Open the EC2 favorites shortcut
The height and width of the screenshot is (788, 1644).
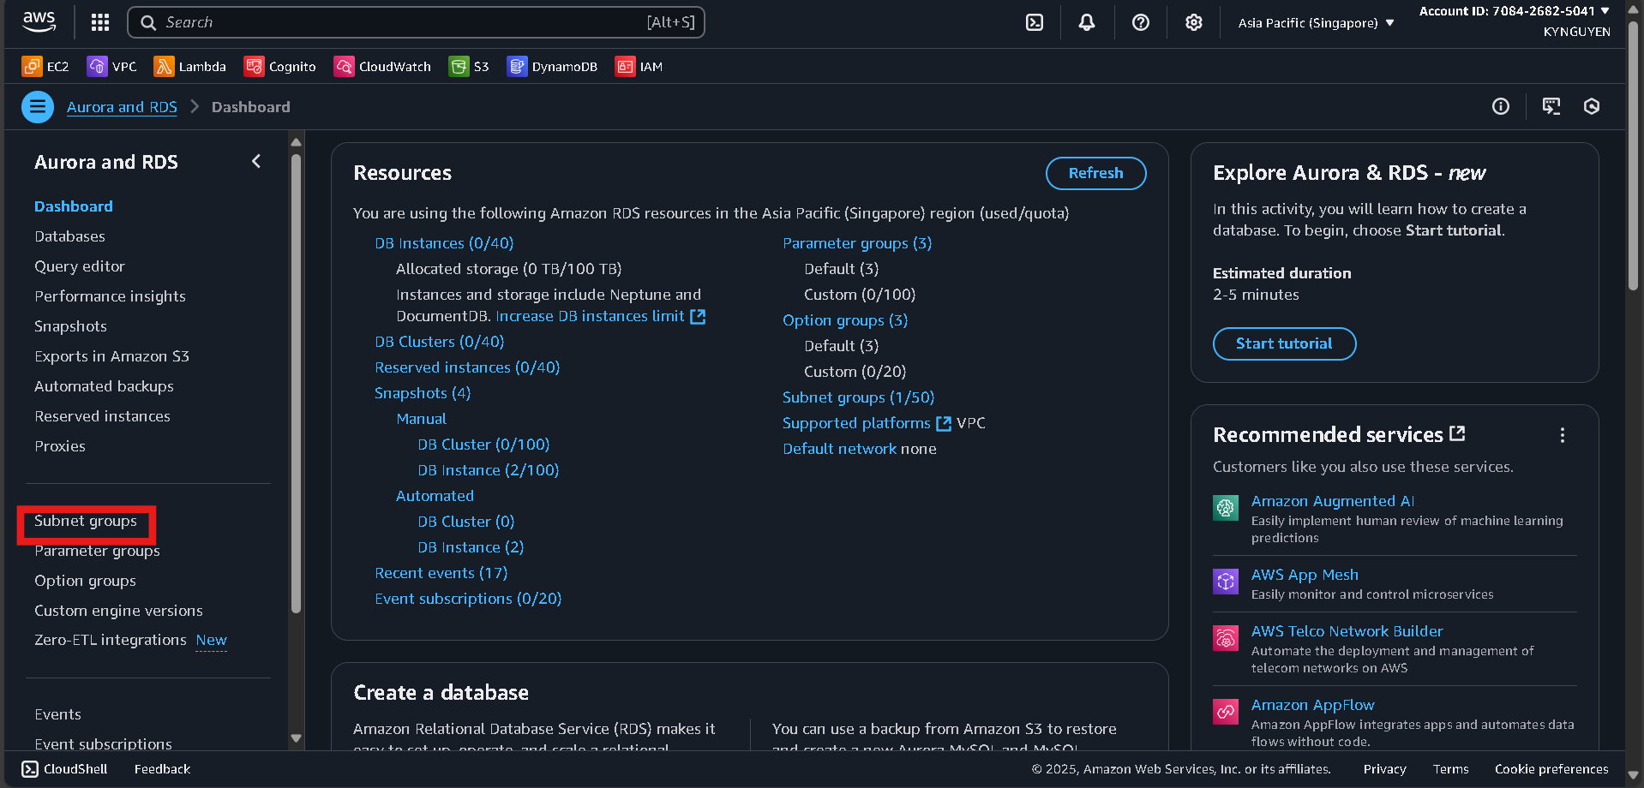(45, 66)
